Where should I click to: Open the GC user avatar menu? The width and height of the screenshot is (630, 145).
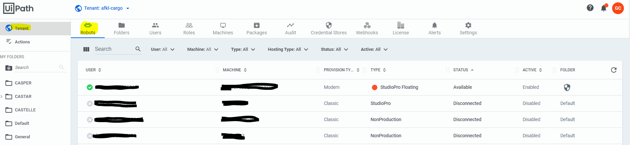[618, 8]
